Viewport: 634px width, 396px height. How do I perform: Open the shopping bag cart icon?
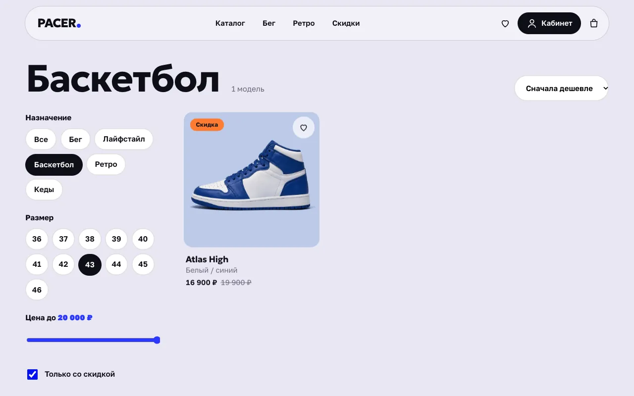(x=594, y=23)
